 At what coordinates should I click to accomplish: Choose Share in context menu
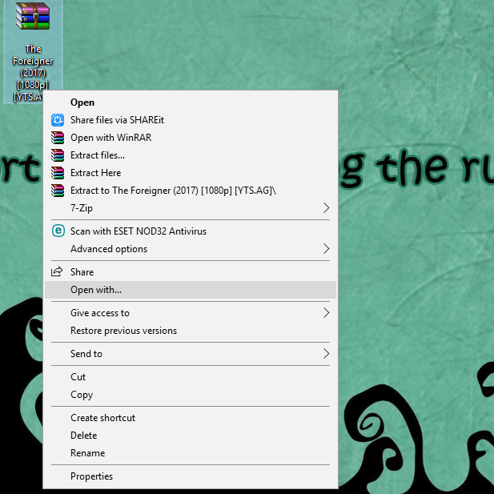pyautogui.click(x=191, y=272)
